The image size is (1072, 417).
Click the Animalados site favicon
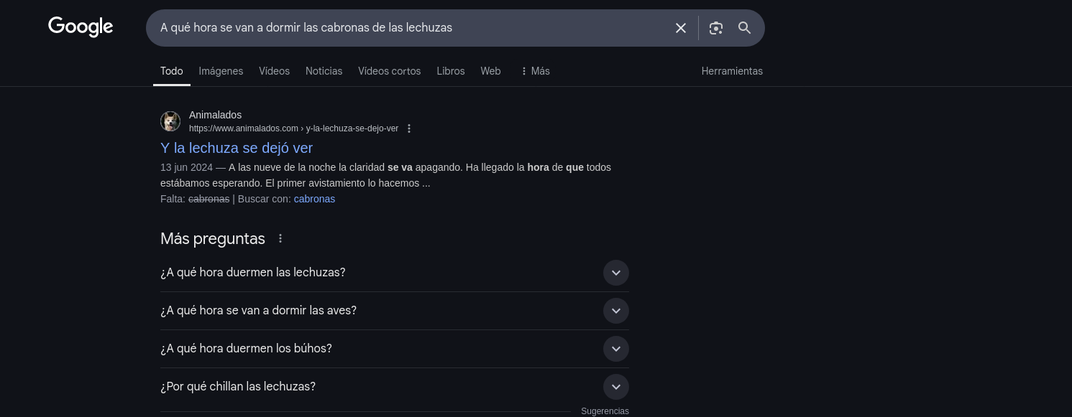170,121
